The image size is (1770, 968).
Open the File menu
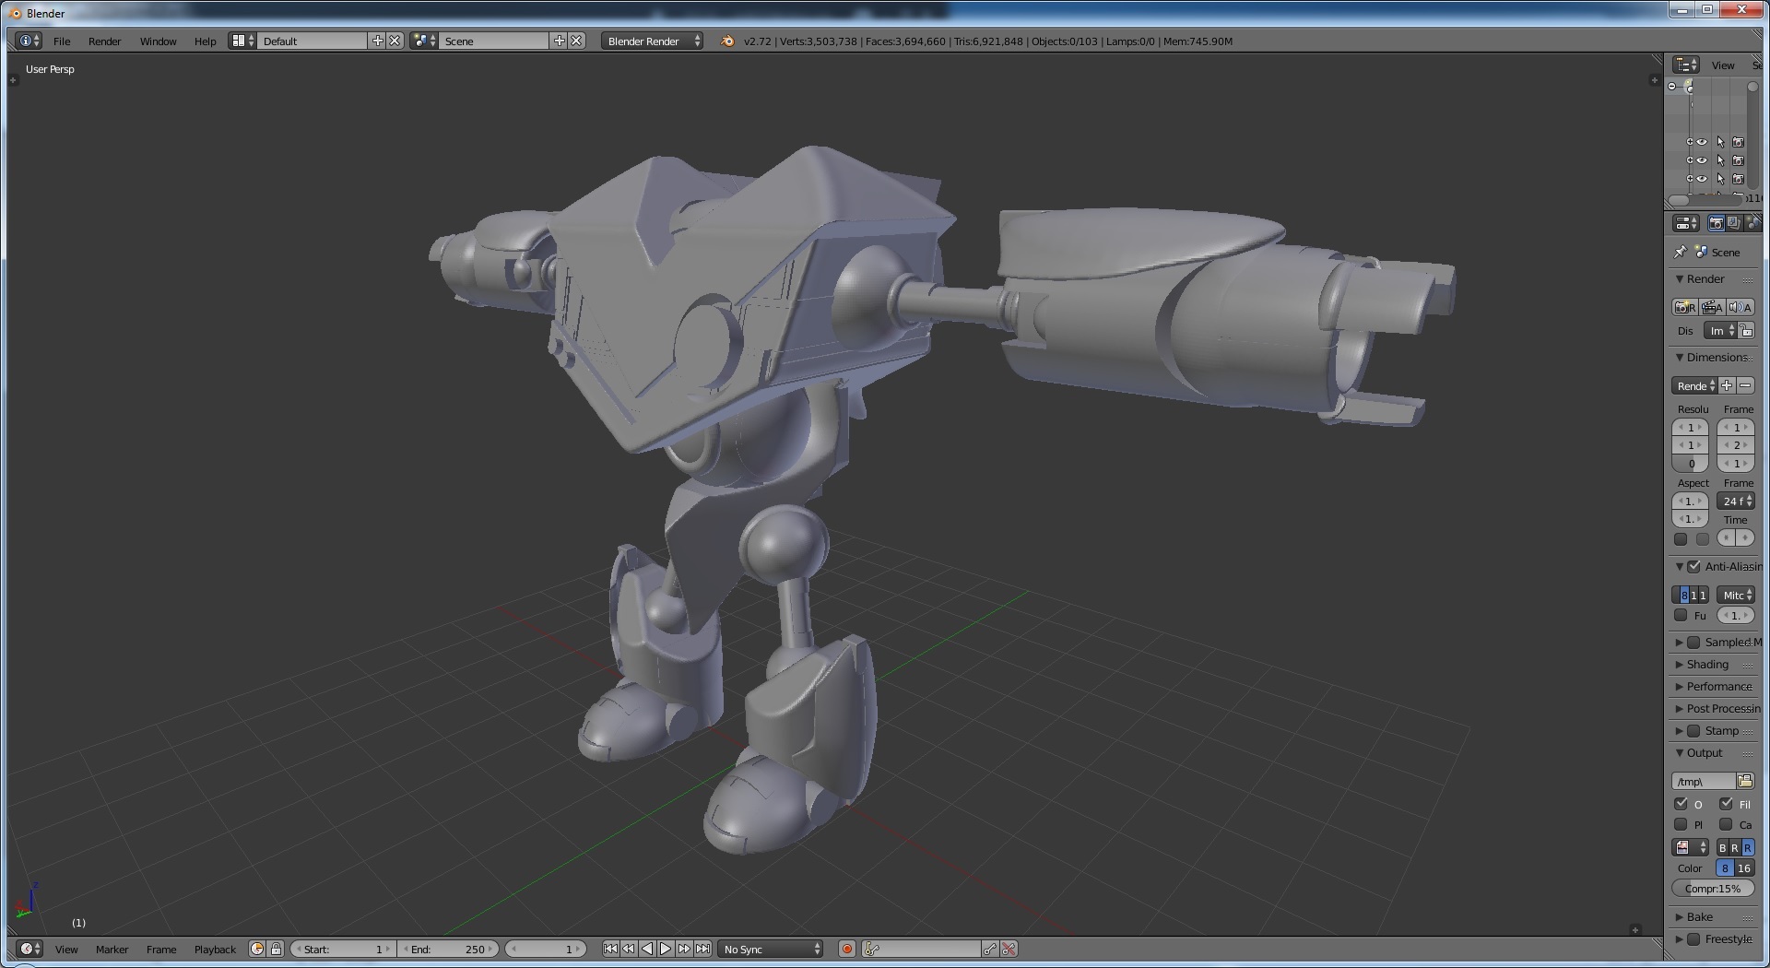62,41
